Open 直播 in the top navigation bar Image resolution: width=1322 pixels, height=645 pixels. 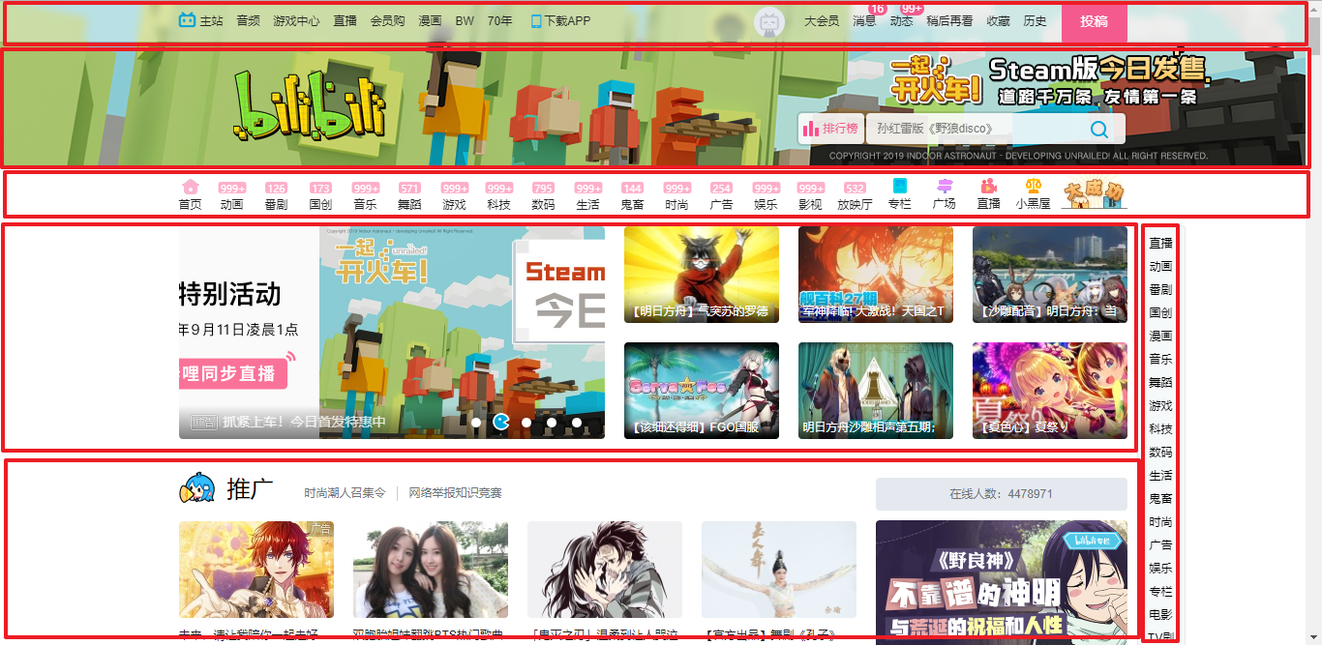pyautogui.click(x=346, y=21)
